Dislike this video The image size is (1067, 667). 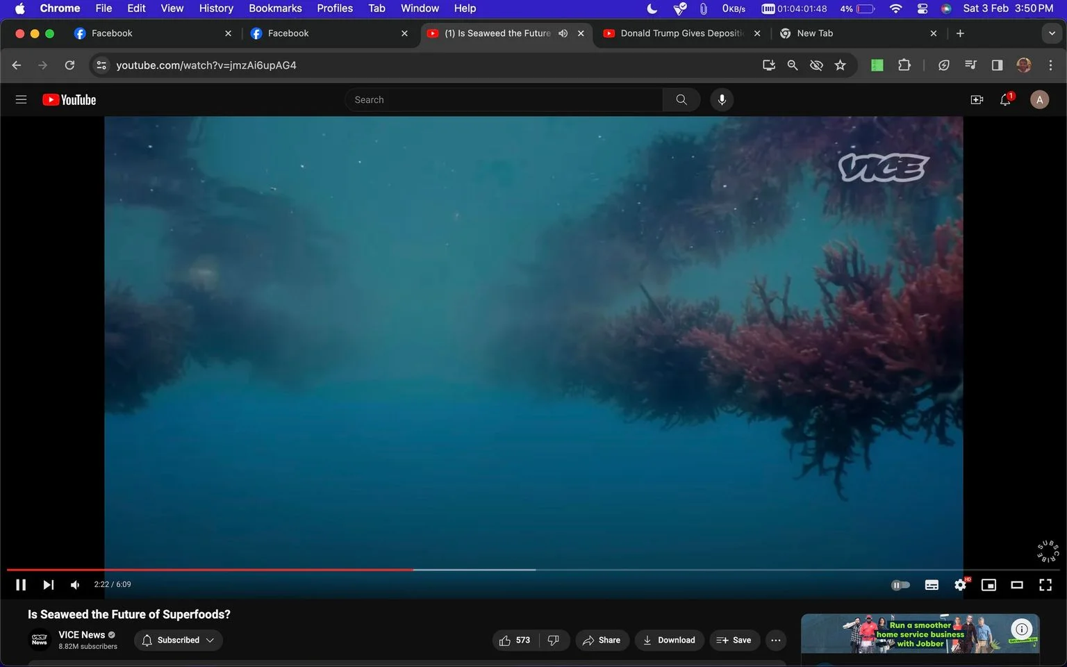(x=554, y=640)
